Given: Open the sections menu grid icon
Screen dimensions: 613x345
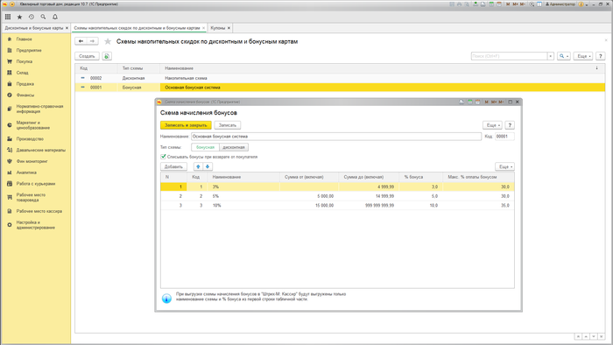Looking at the screenshot, I should point(8,17).
